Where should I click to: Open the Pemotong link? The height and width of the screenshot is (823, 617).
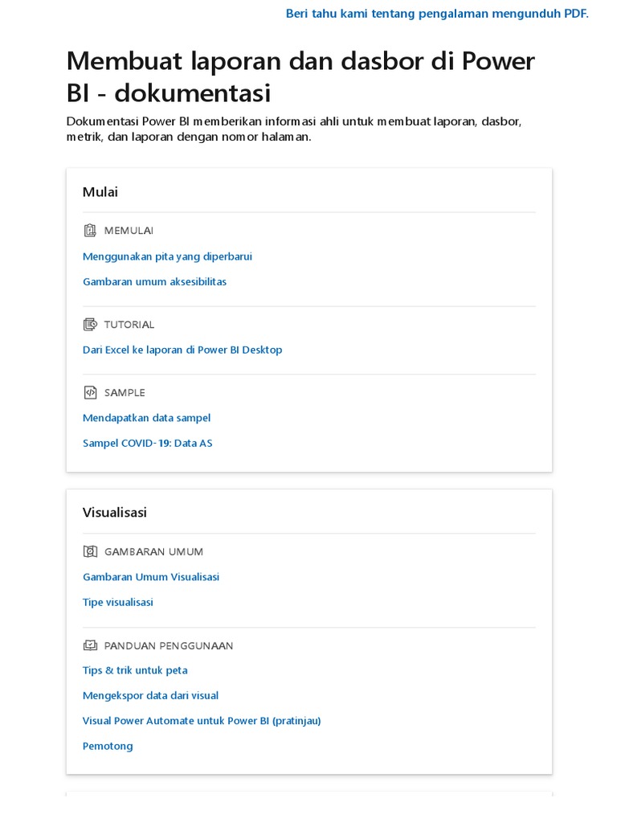pos(108,747)
